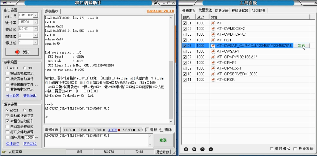Click the hand icon in the status bar

click(4, 152)
